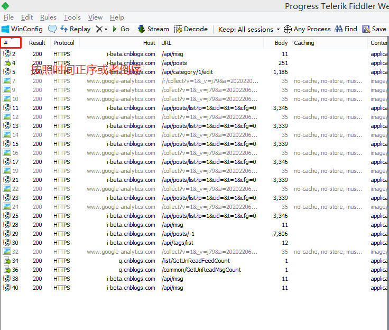Click image icon of session 19
The width and height of the screenshot is (389, 330).
coord(7,171)
